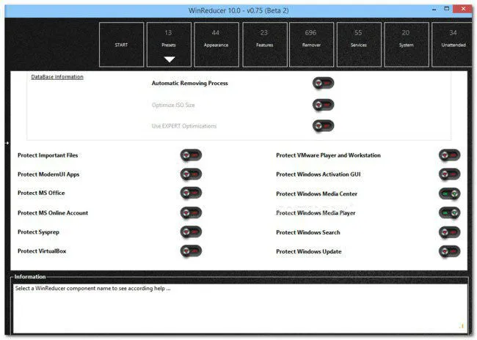Click the DataBase Information link

point(57,77)
